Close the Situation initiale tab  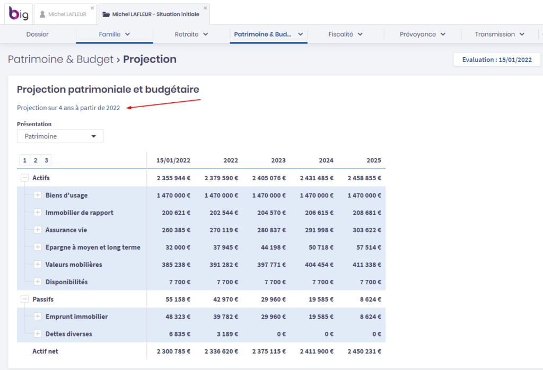[205, 8]
